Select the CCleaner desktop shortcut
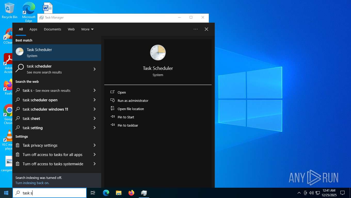Image resolution: width=351 pixels, height=198 pixels. [x=8, y=36]
